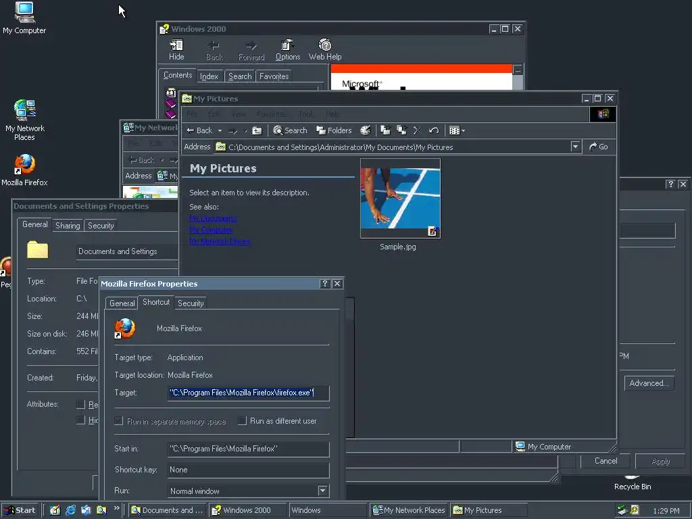Open History in My Pictures toolbar

pyautogui.click(x=366, y=130)
